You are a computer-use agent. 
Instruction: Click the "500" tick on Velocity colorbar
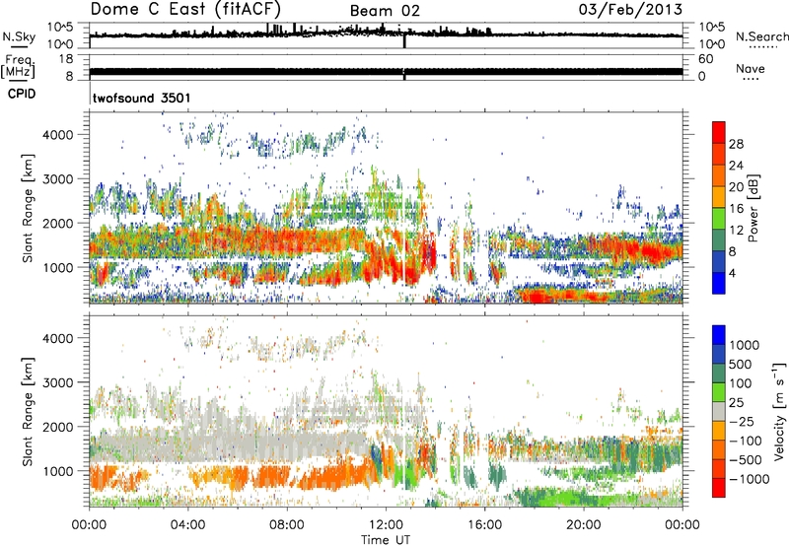click(740, 364)
